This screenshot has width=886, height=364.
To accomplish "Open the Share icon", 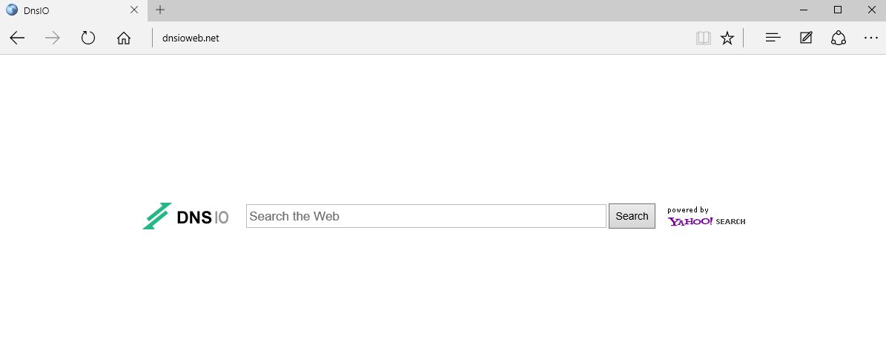I will [x=839, y=38].
